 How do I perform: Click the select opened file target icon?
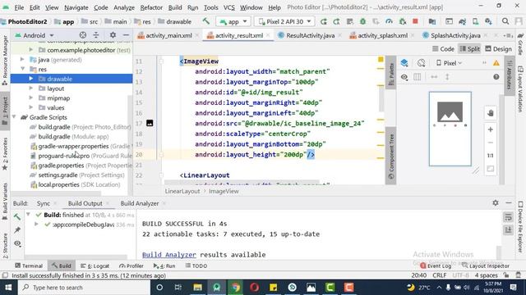[82, 35]
